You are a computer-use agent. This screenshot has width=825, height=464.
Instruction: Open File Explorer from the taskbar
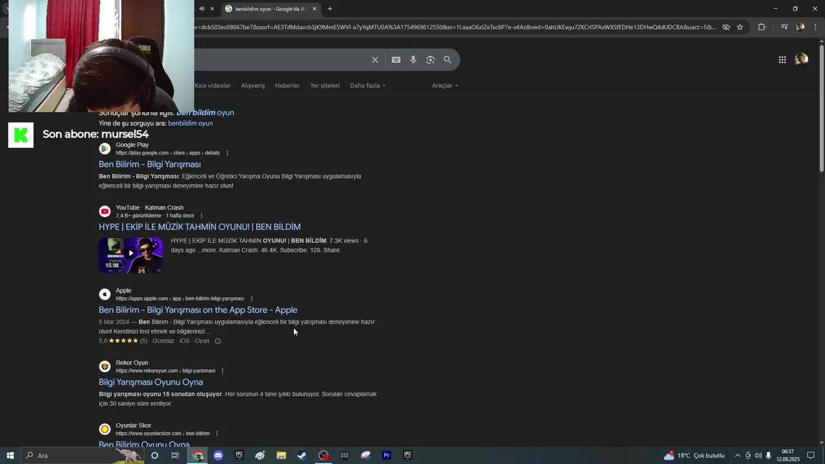(281, 456)
